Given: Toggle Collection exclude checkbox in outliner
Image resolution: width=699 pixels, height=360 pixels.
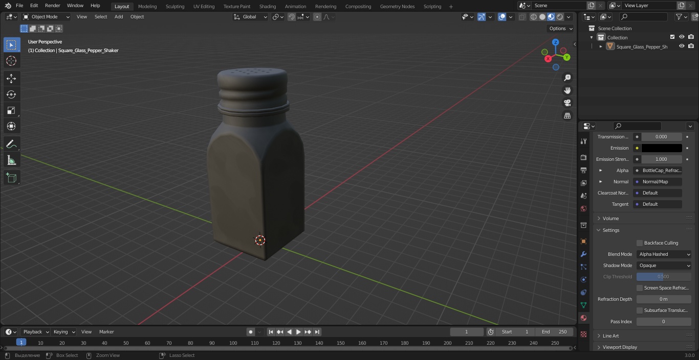Looking at the screenshot, I should point(672,37).
